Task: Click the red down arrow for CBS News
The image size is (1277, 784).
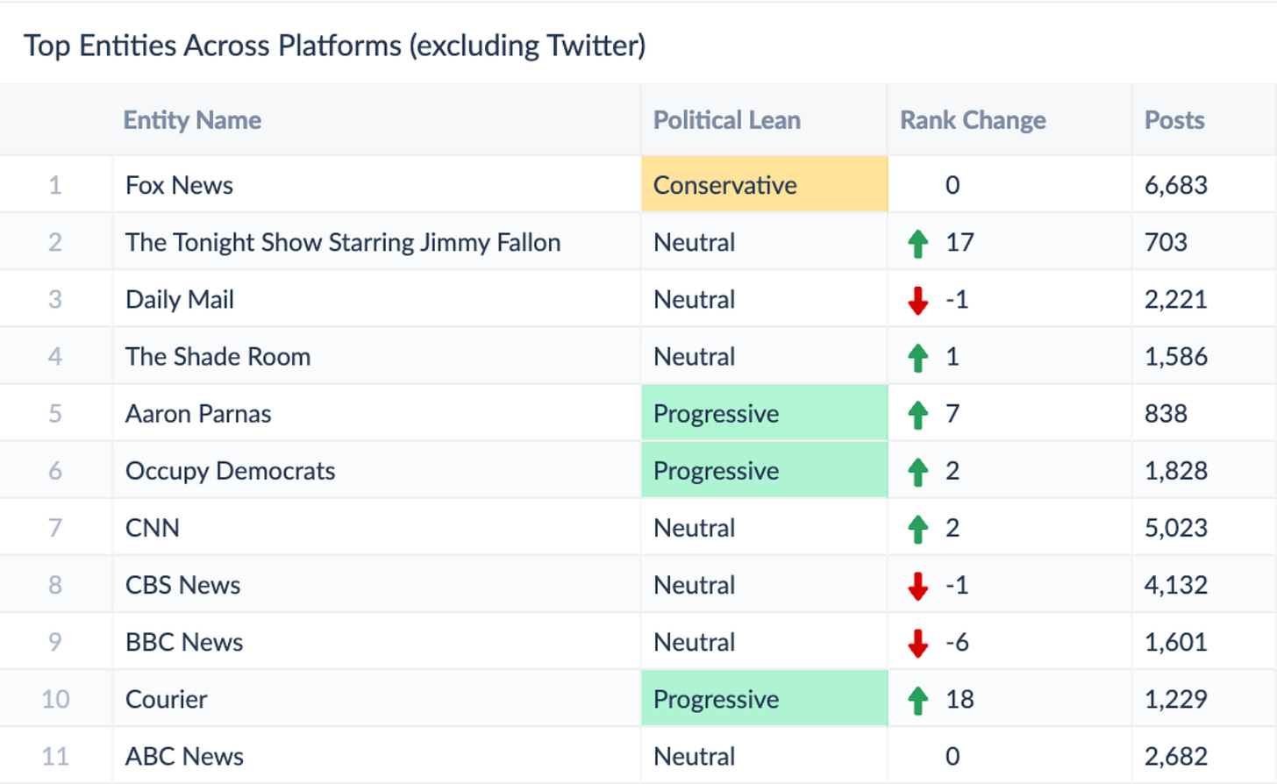Action: coord(917,586)
